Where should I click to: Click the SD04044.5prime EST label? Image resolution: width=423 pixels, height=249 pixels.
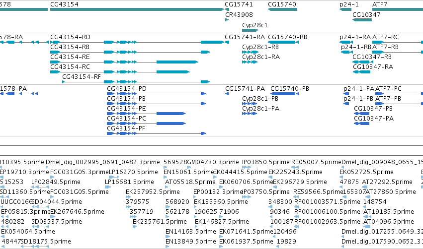point(56,202)
